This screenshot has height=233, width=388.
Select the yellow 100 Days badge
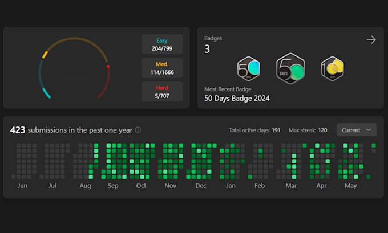333,69
